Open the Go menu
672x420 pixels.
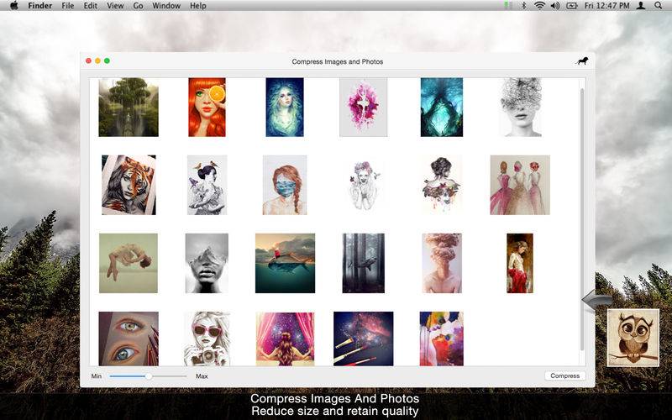tap(138, 6)
